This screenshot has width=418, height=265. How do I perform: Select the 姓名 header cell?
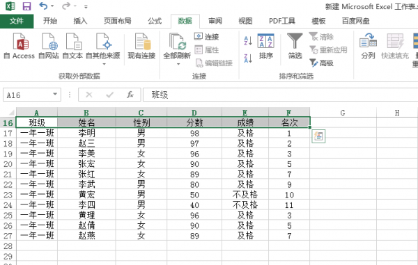(x=86, y=122)
